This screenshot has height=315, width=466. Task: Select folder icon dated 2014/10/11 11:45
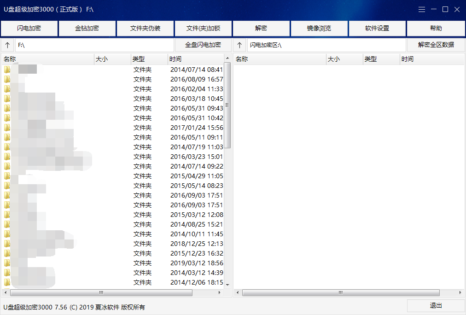click(x=7, y=234)
